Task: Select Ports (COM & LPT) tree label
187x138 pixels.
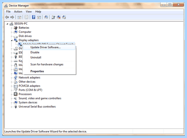Action: coord(31,90)
